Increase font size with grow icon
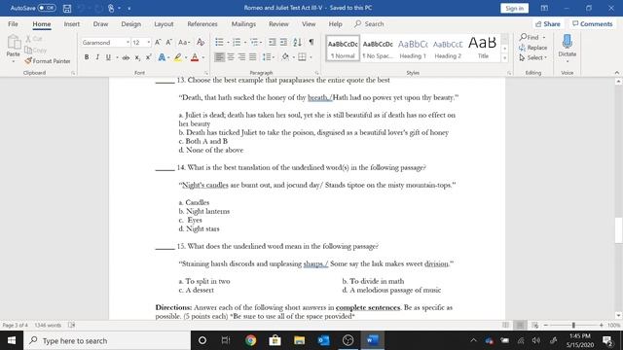This screenshot has height=350, width=623. click(x=158, y=42)
